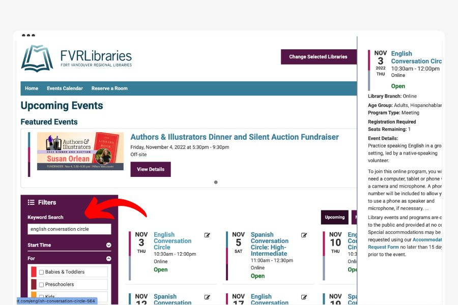Click the Keyword Search input field
Image resolution: width=458 pixels, height=305 pixels.
tap(69, 229)
